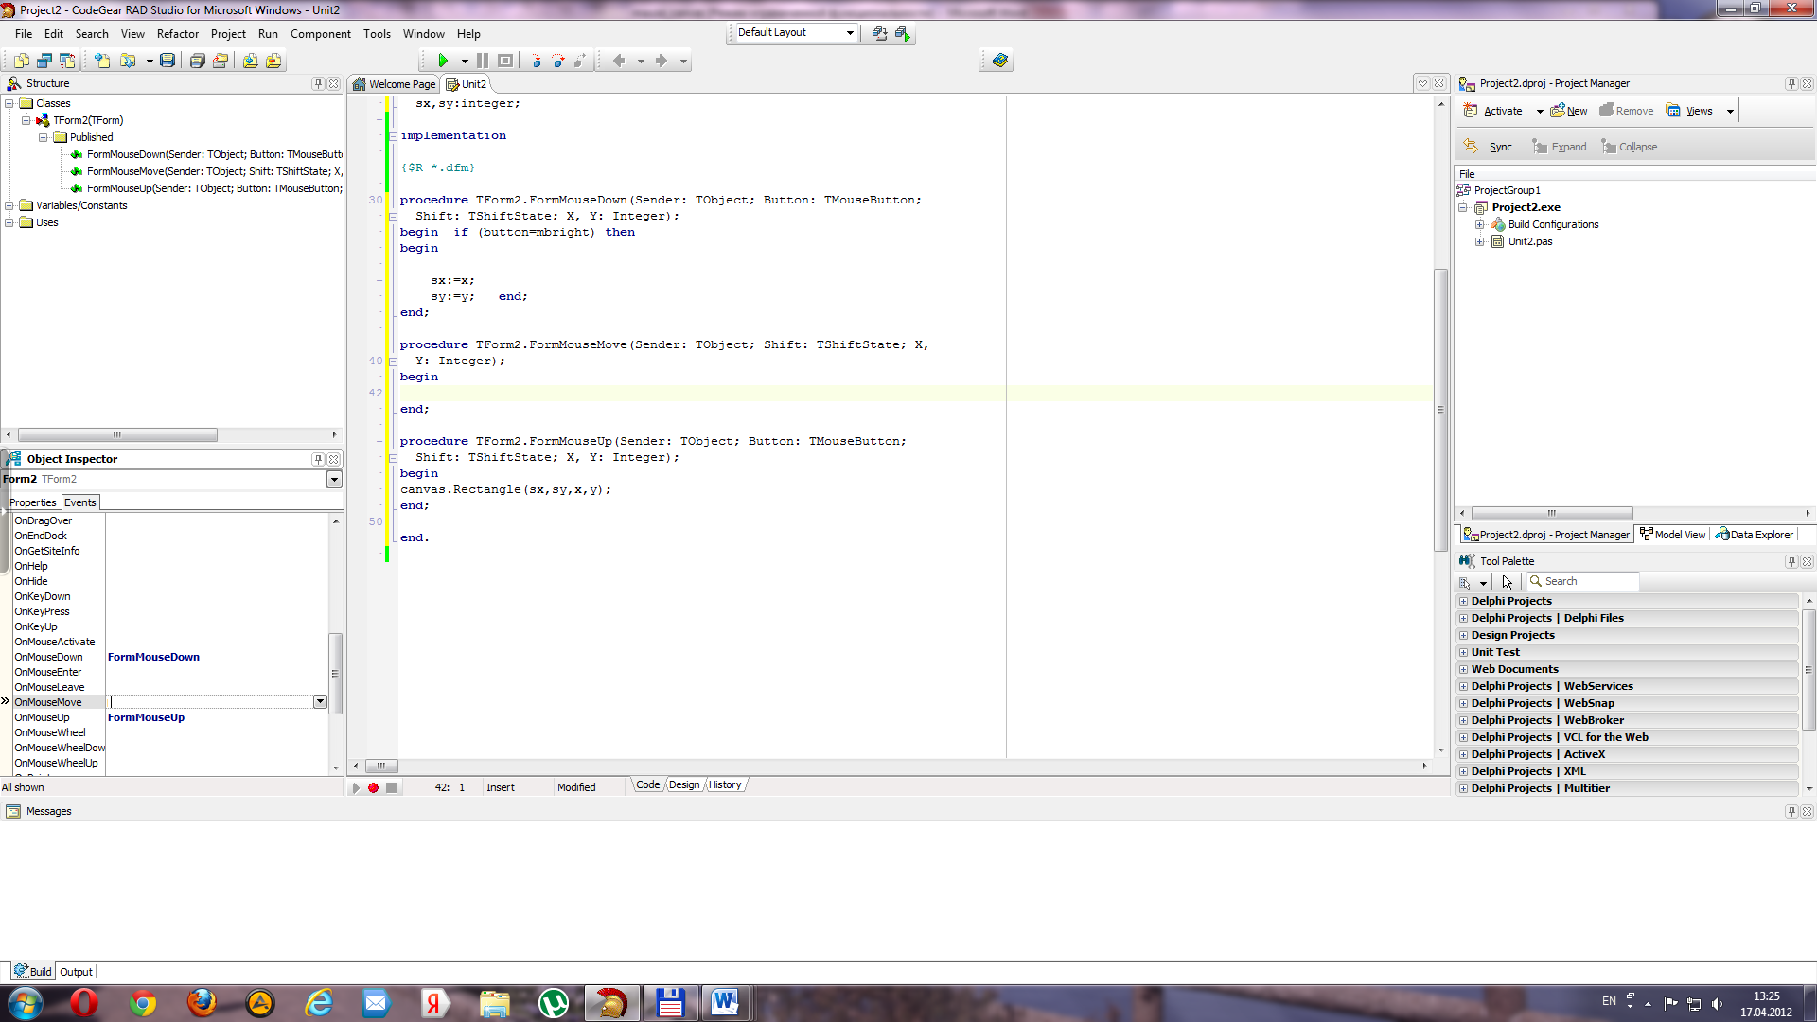Select the Tool Palette pointer arrow
The image size is (1817, 1022).
[1508, 582]
